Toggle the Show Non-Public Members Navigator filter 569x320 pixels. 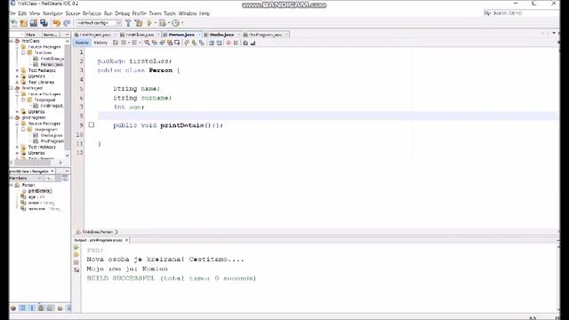click(x=41, y=308)
